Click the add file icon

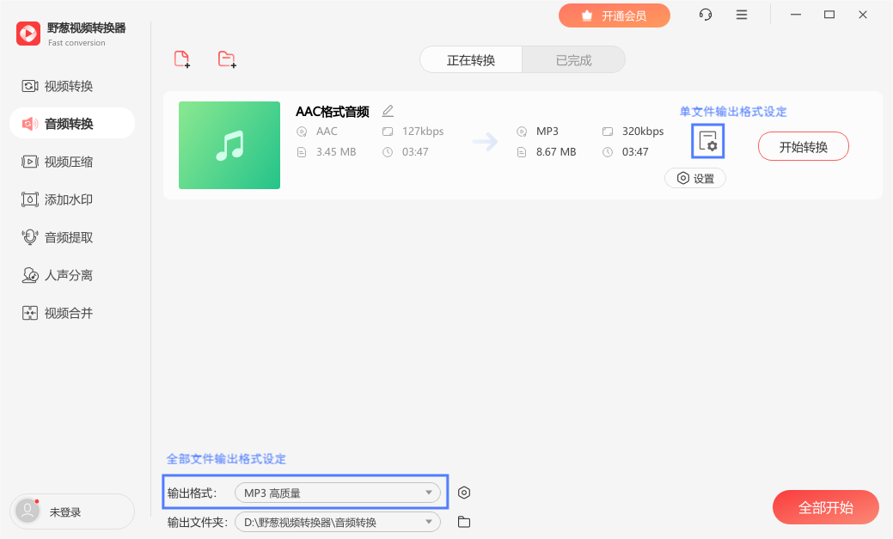click(x=181, y=58)
